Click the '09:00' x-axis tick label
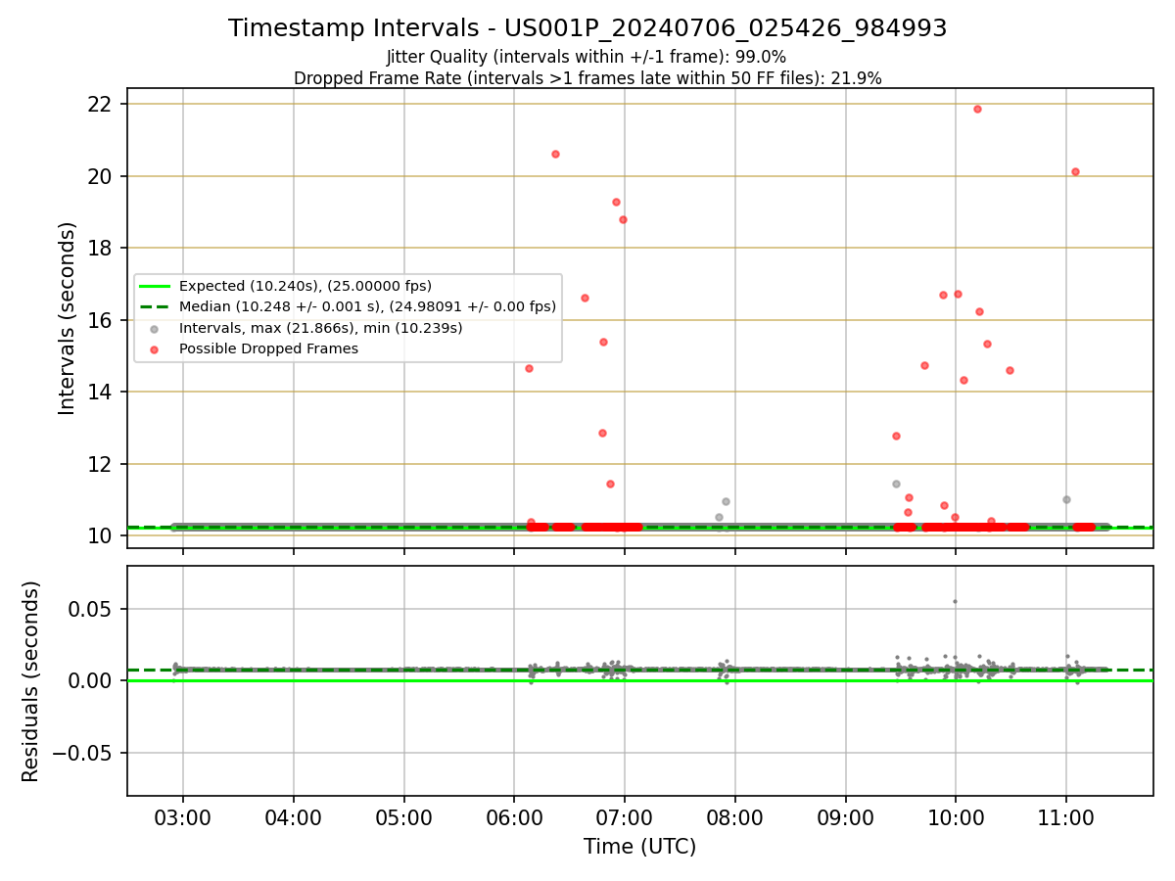 [x=845, y=817]
